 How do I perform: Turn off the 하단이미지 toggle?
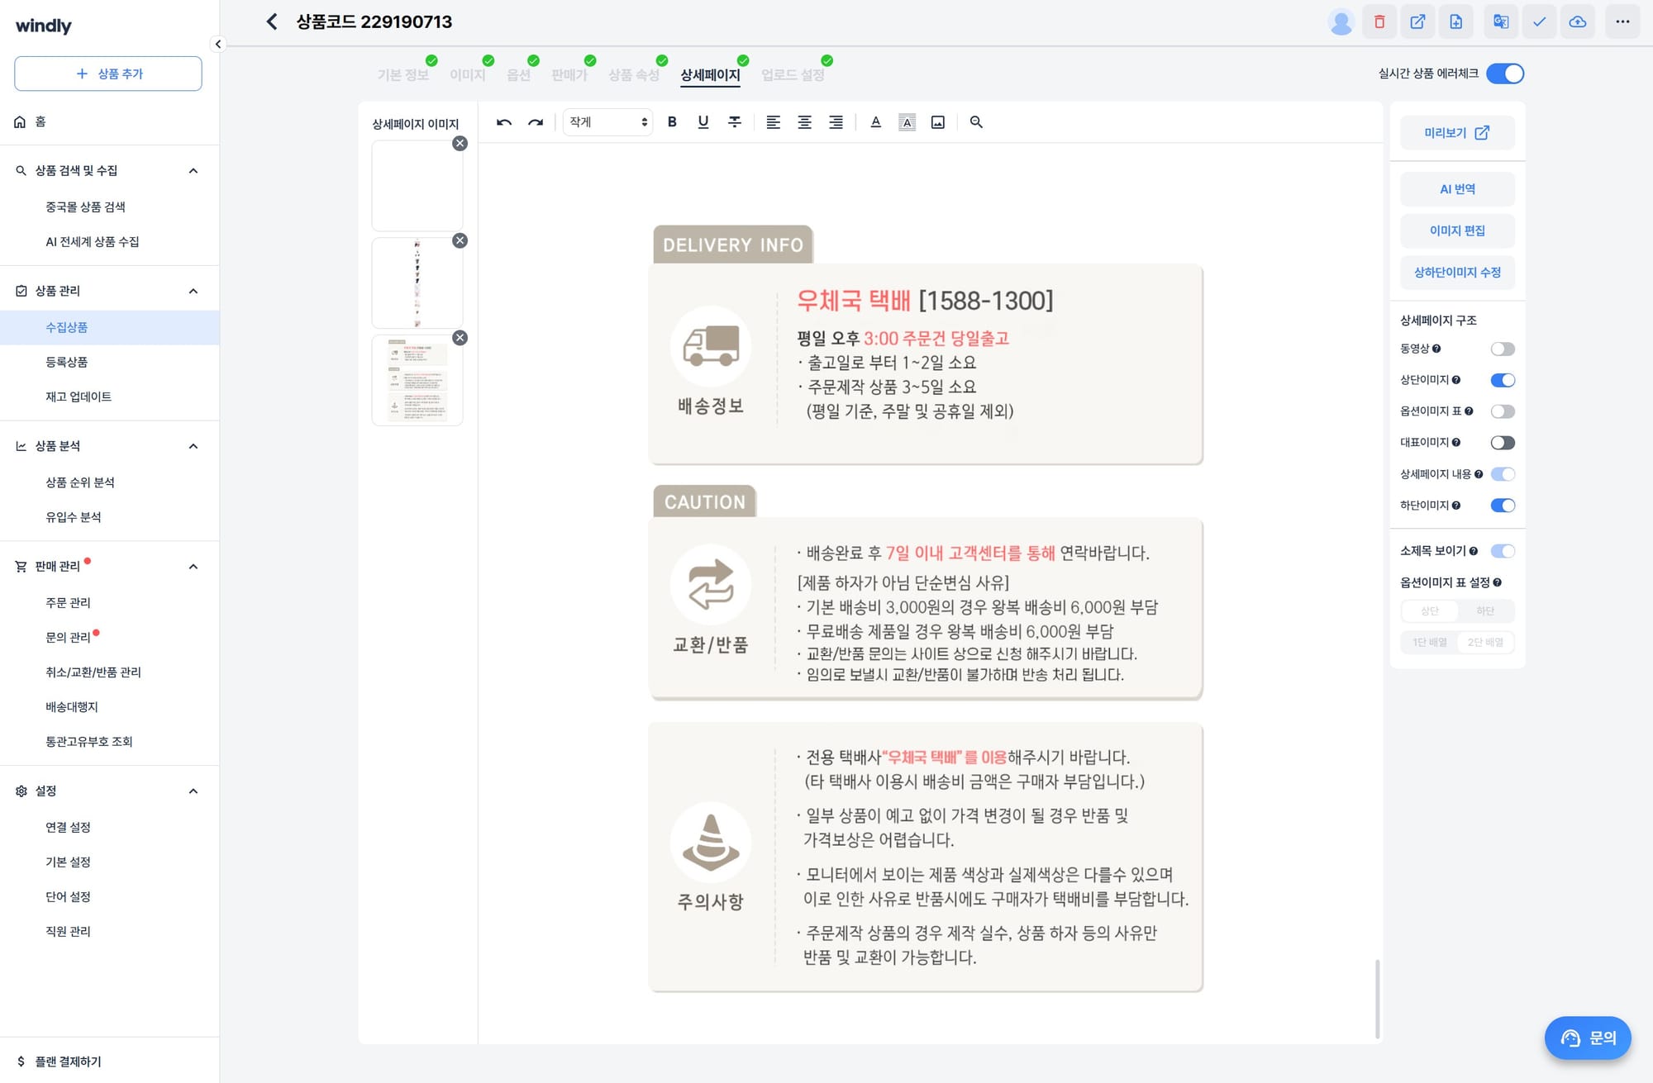(x=1503, y=505)
